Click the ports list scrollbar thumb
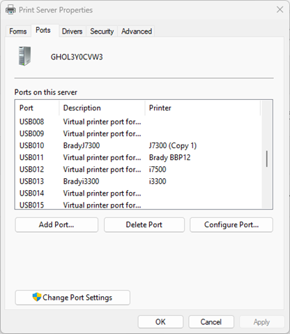 tap(267, 159)
